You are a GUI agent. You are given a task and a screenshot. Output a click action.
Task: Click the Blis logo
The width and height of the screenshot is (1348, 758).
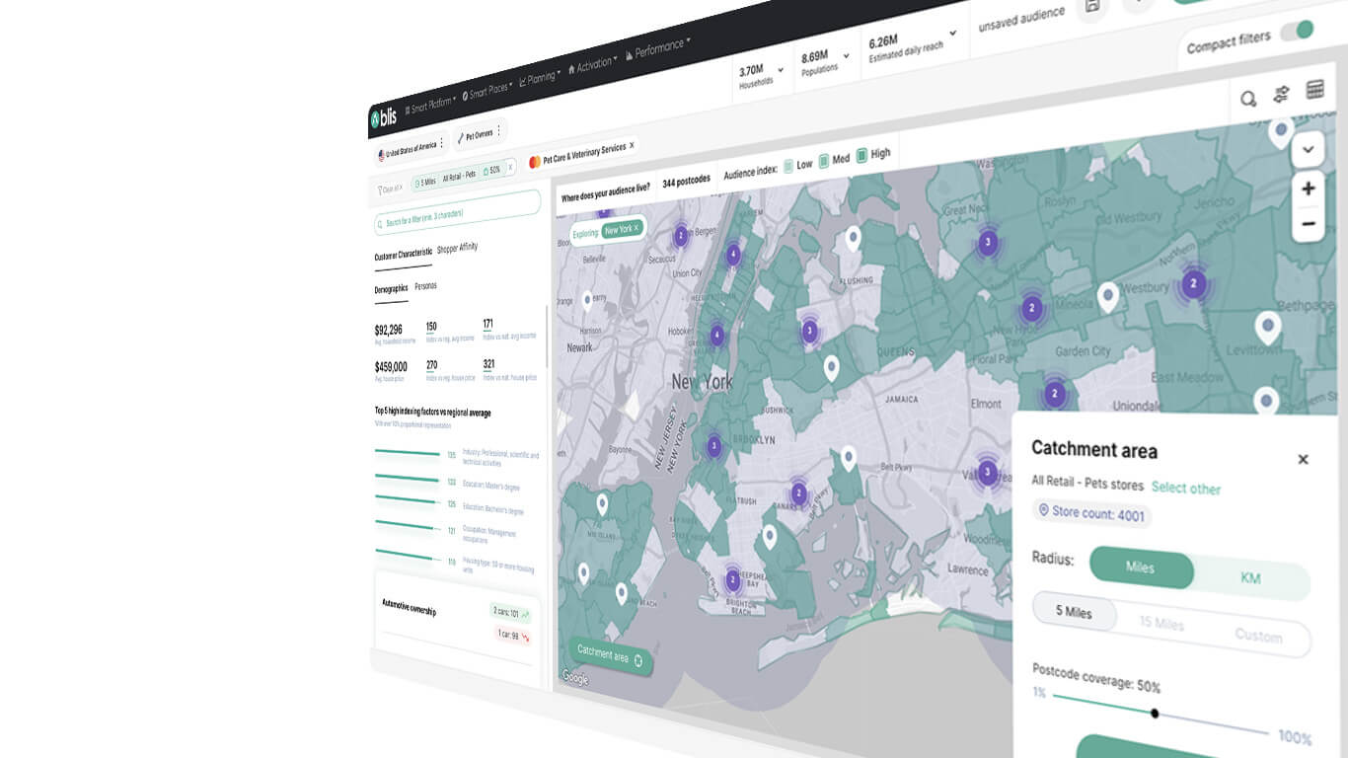click(383, 119)
